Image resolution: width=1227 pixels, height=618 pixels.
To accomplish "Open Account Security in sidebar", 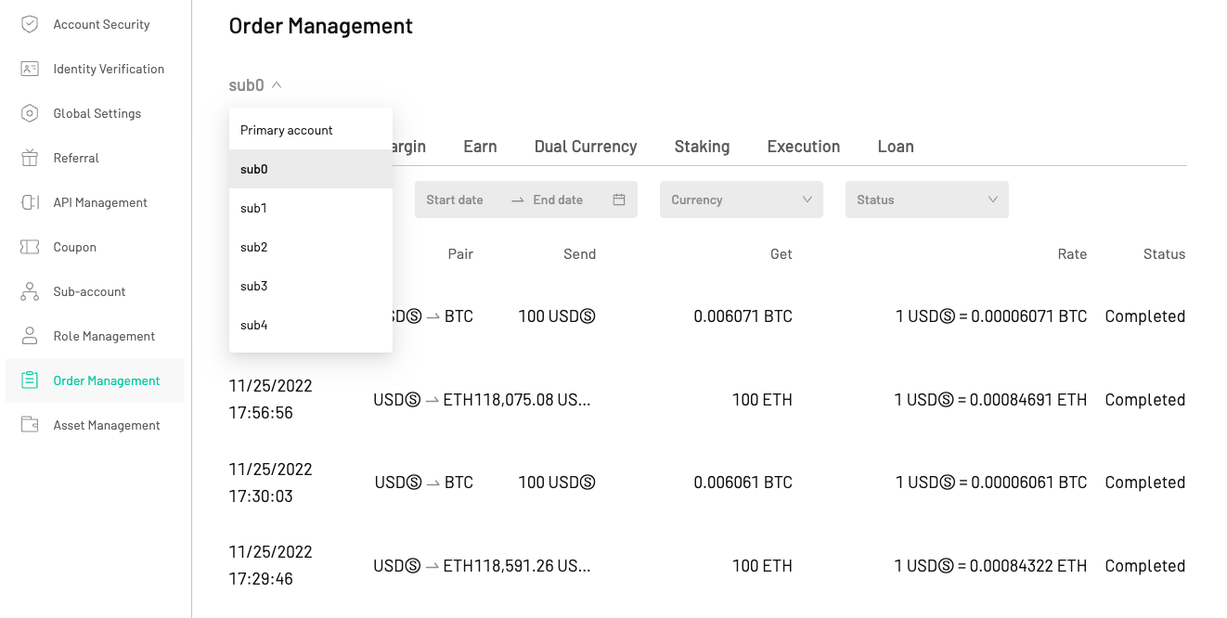I will [95, 24].
